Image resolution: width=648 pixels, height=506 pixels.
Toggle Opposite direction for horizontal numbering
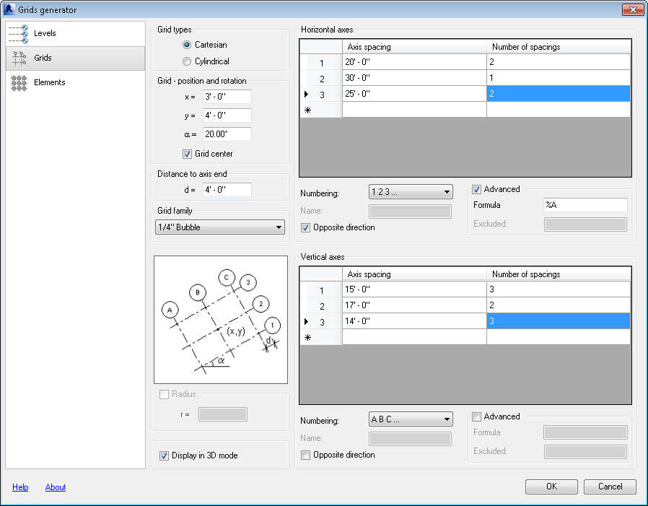click(x=305, y=227)
